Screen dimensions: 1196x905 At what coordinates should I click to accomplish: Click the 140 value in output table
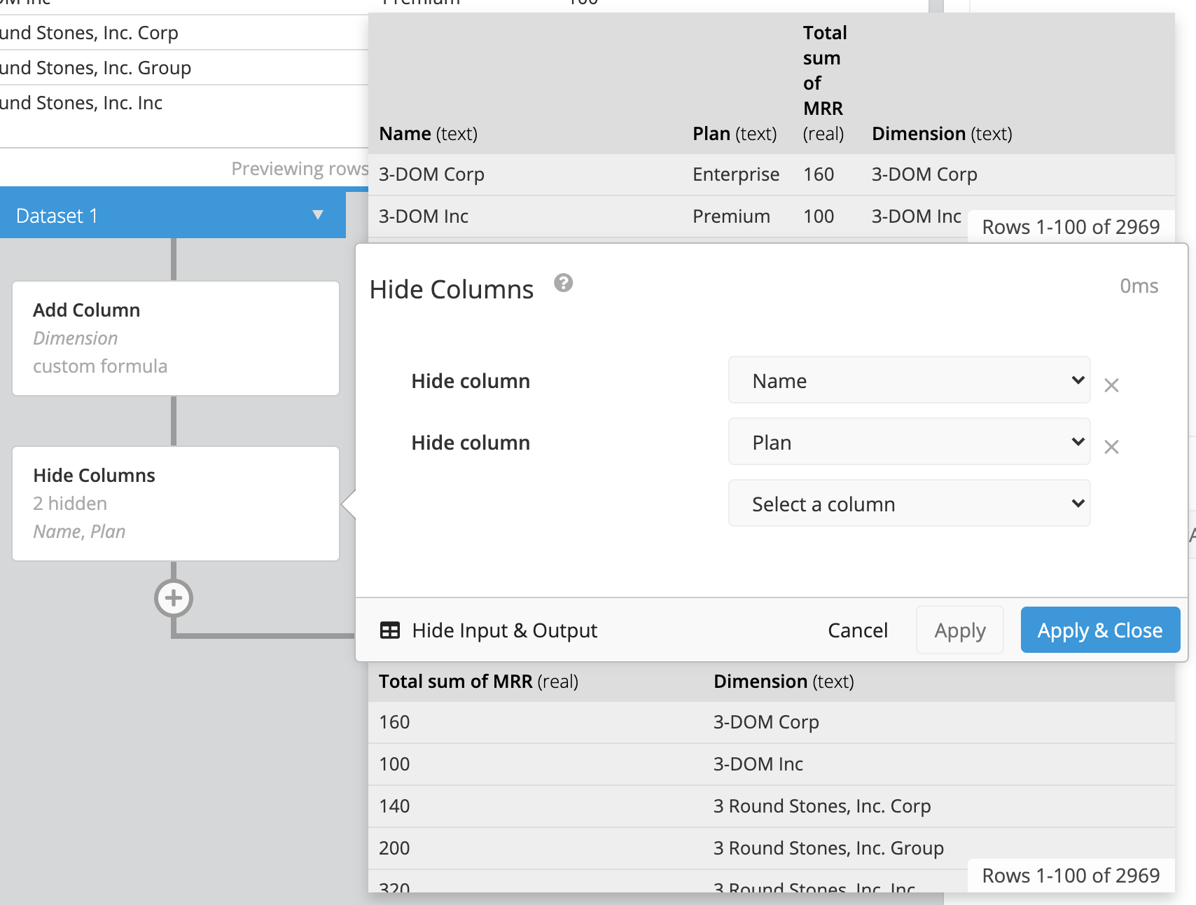pyautogui.click(x=394, y=806)
